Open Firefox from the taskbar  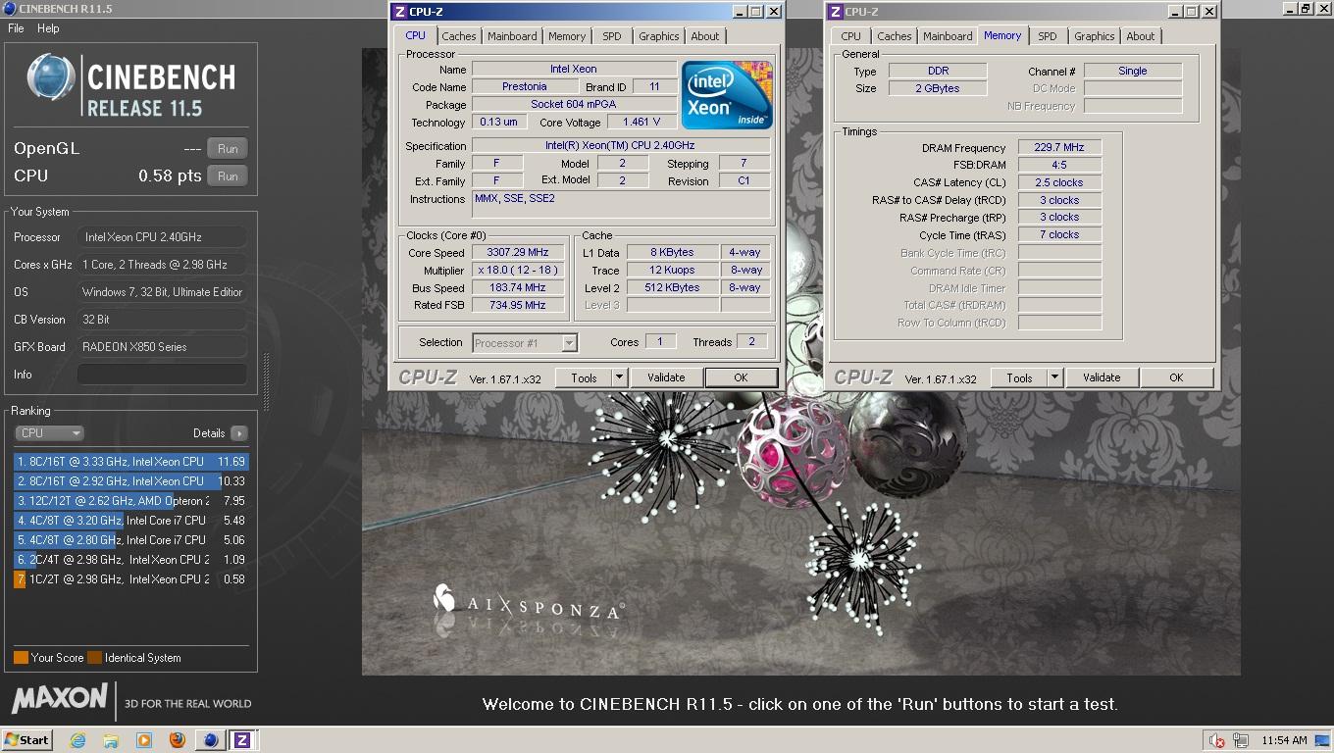[x=178, y=740]
